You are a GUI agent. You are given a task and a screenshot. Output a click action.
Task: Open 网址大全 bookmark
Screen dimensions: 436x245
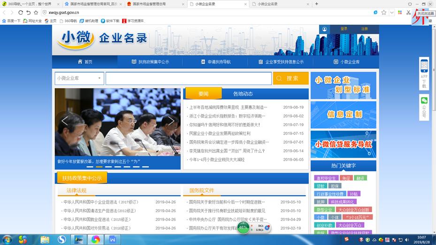pyautogui.click(x=32, y=21)
